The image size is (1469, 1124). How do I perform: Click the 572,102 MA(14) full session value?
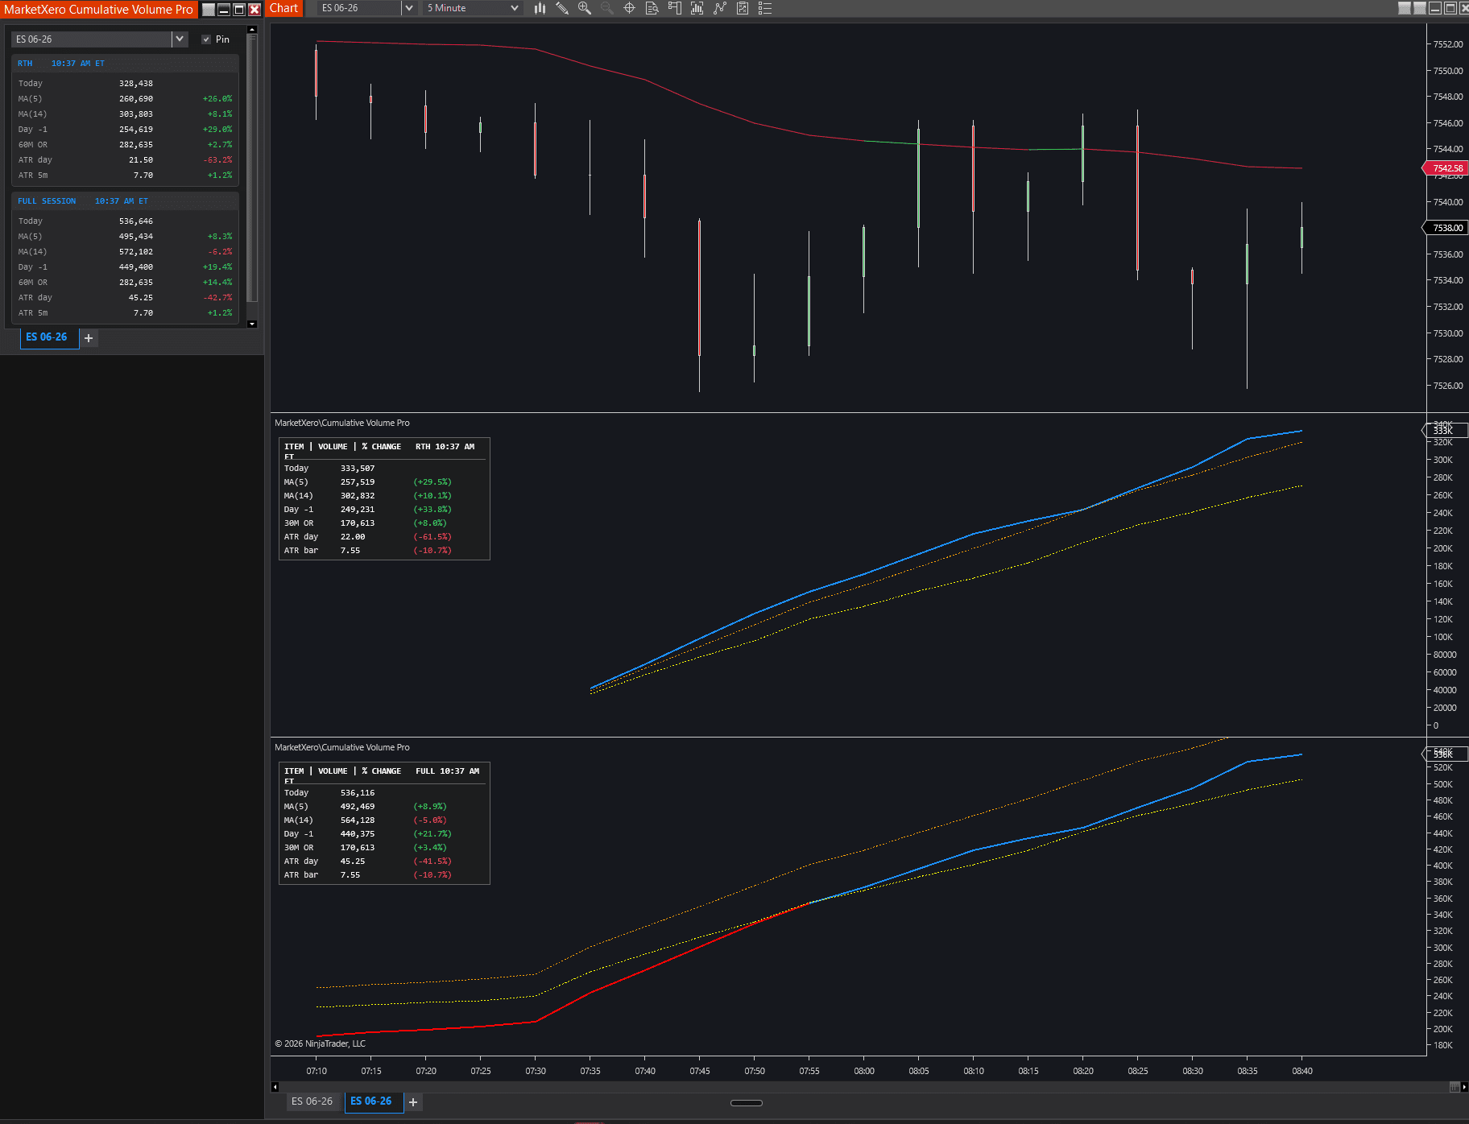[x=136, y=252]
